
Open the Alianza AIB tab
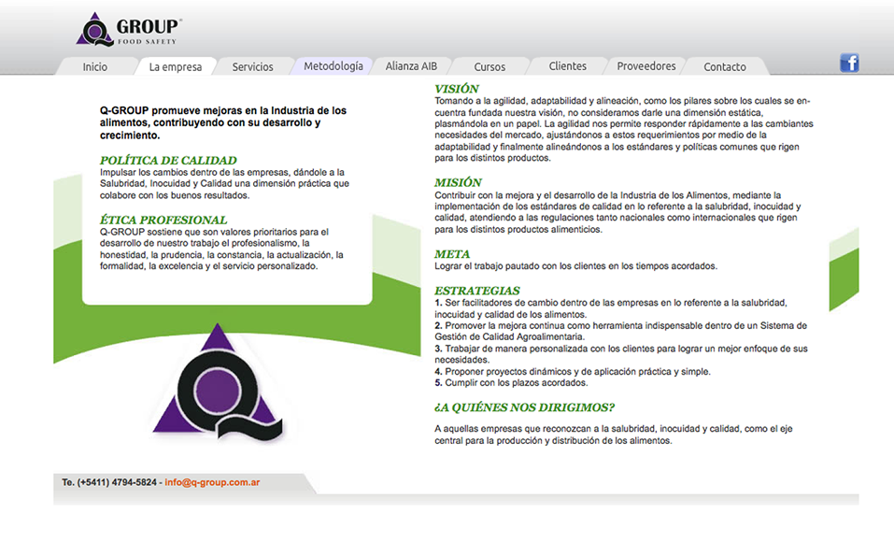pyautogui.click(x=411, y=66)
